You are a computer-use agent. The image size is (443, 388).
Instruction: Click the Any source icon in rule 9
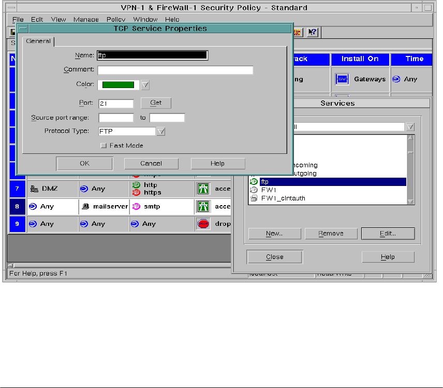click(33, 224)
